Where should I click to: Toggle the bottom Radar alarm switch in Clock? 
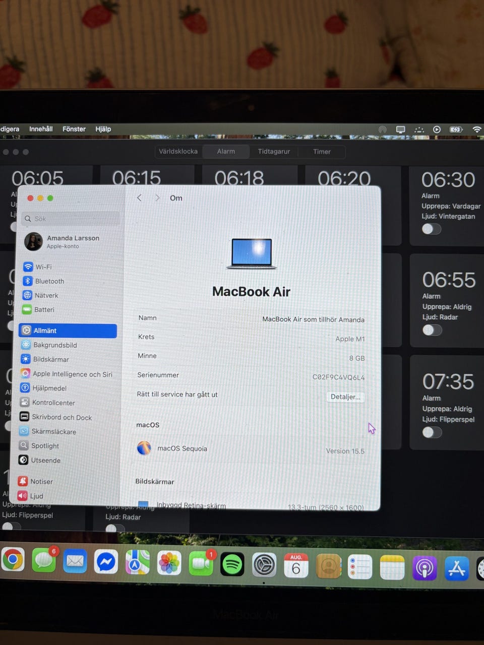click(x=115, y=528)
